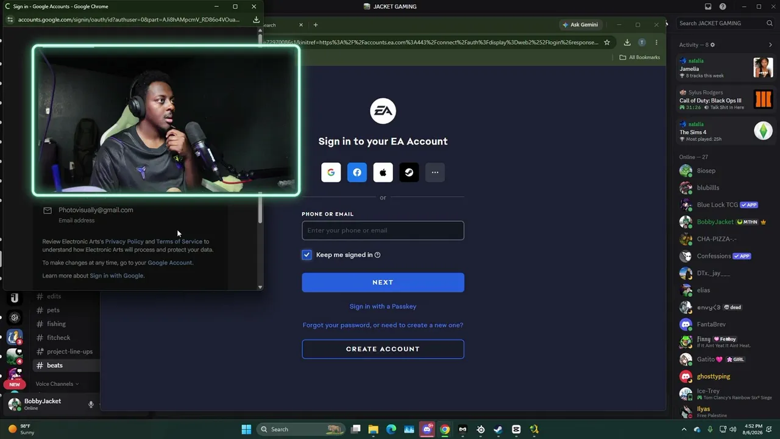Image resolution: width=780 pixels, height=439 pixels.
Task: Open the Sign in with Google link
Action: [x=116, y=276]
